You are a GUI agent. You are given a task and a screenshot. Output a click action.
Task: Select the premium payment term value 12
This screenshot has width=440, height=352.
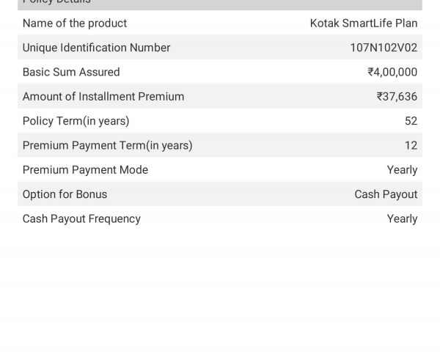411,146
